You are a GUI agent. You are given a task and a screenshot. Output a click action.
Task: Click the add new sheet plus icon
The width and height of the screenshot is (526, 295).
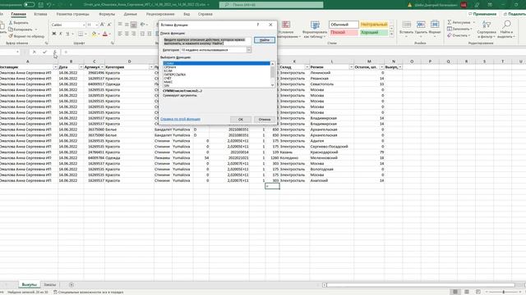[72, 284]
